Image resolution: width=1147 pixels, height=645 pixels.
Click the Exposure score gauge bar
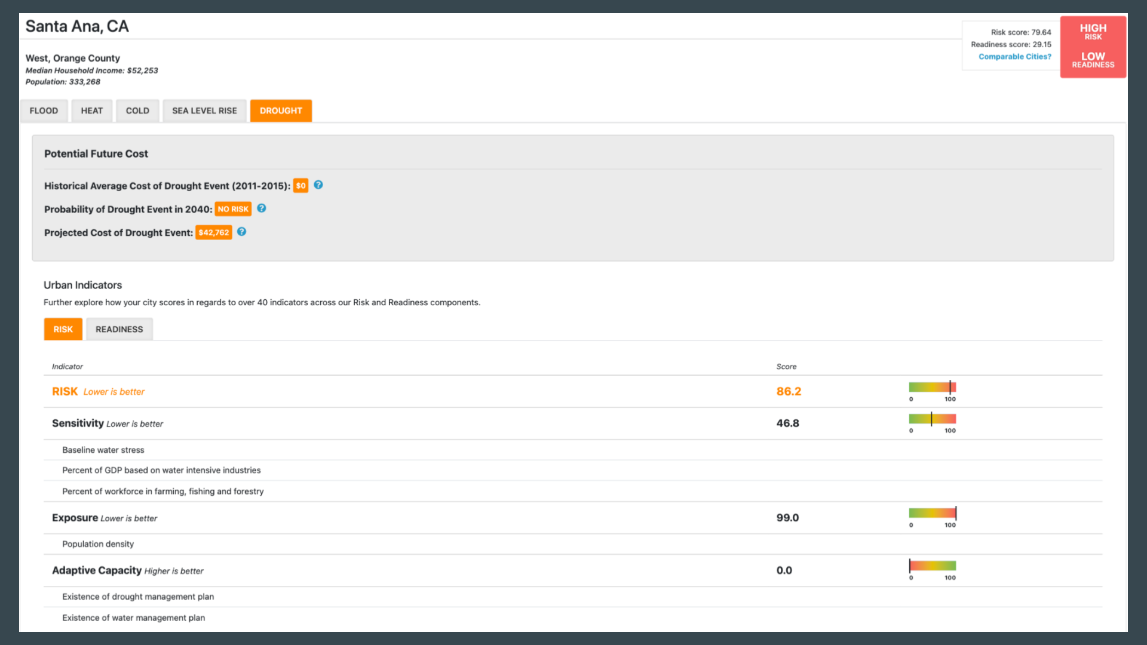(x=933, y=513)
